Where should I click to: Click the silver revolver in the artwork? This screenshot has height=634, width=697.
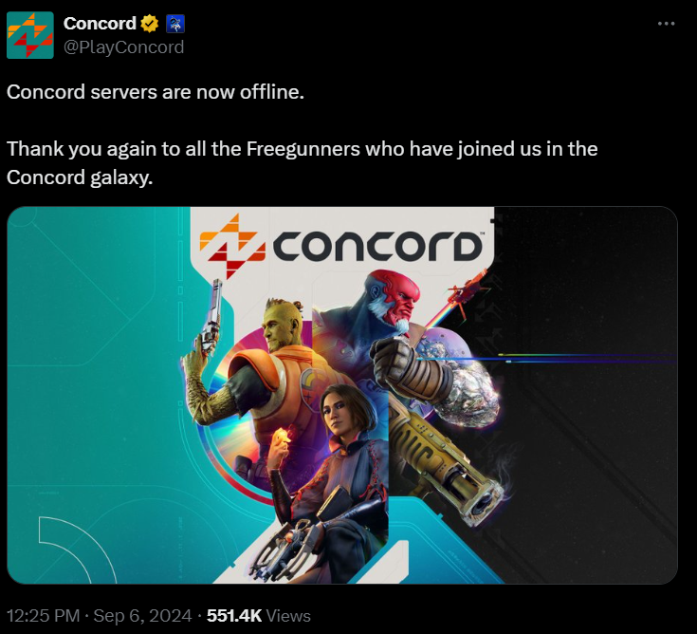click(x=211, y=318)
